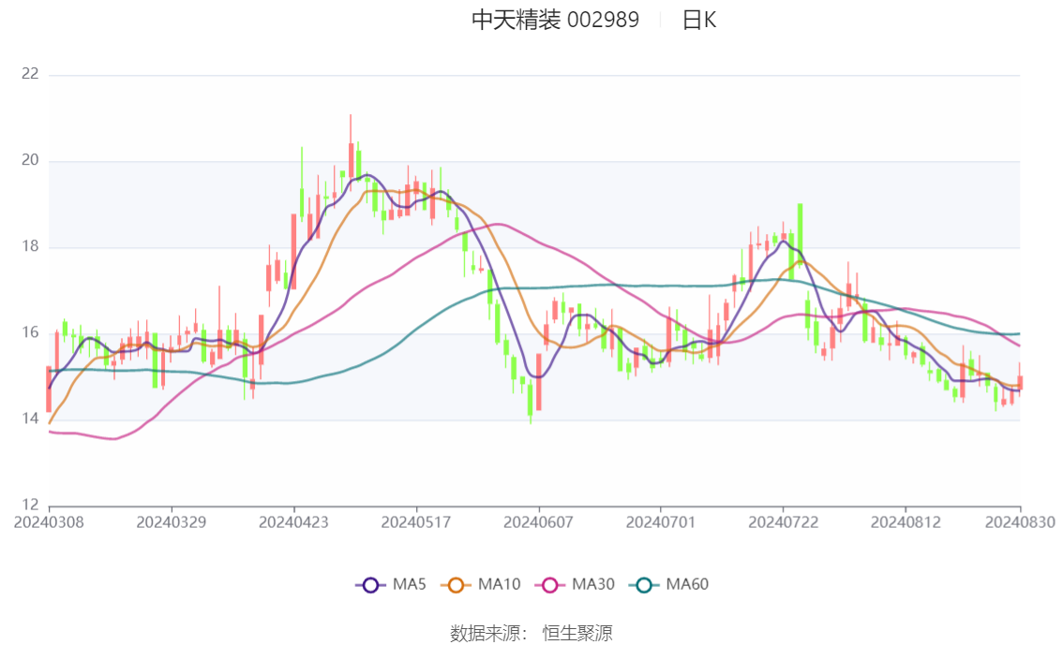Select the 日K label beside the title

coord(698,20)
